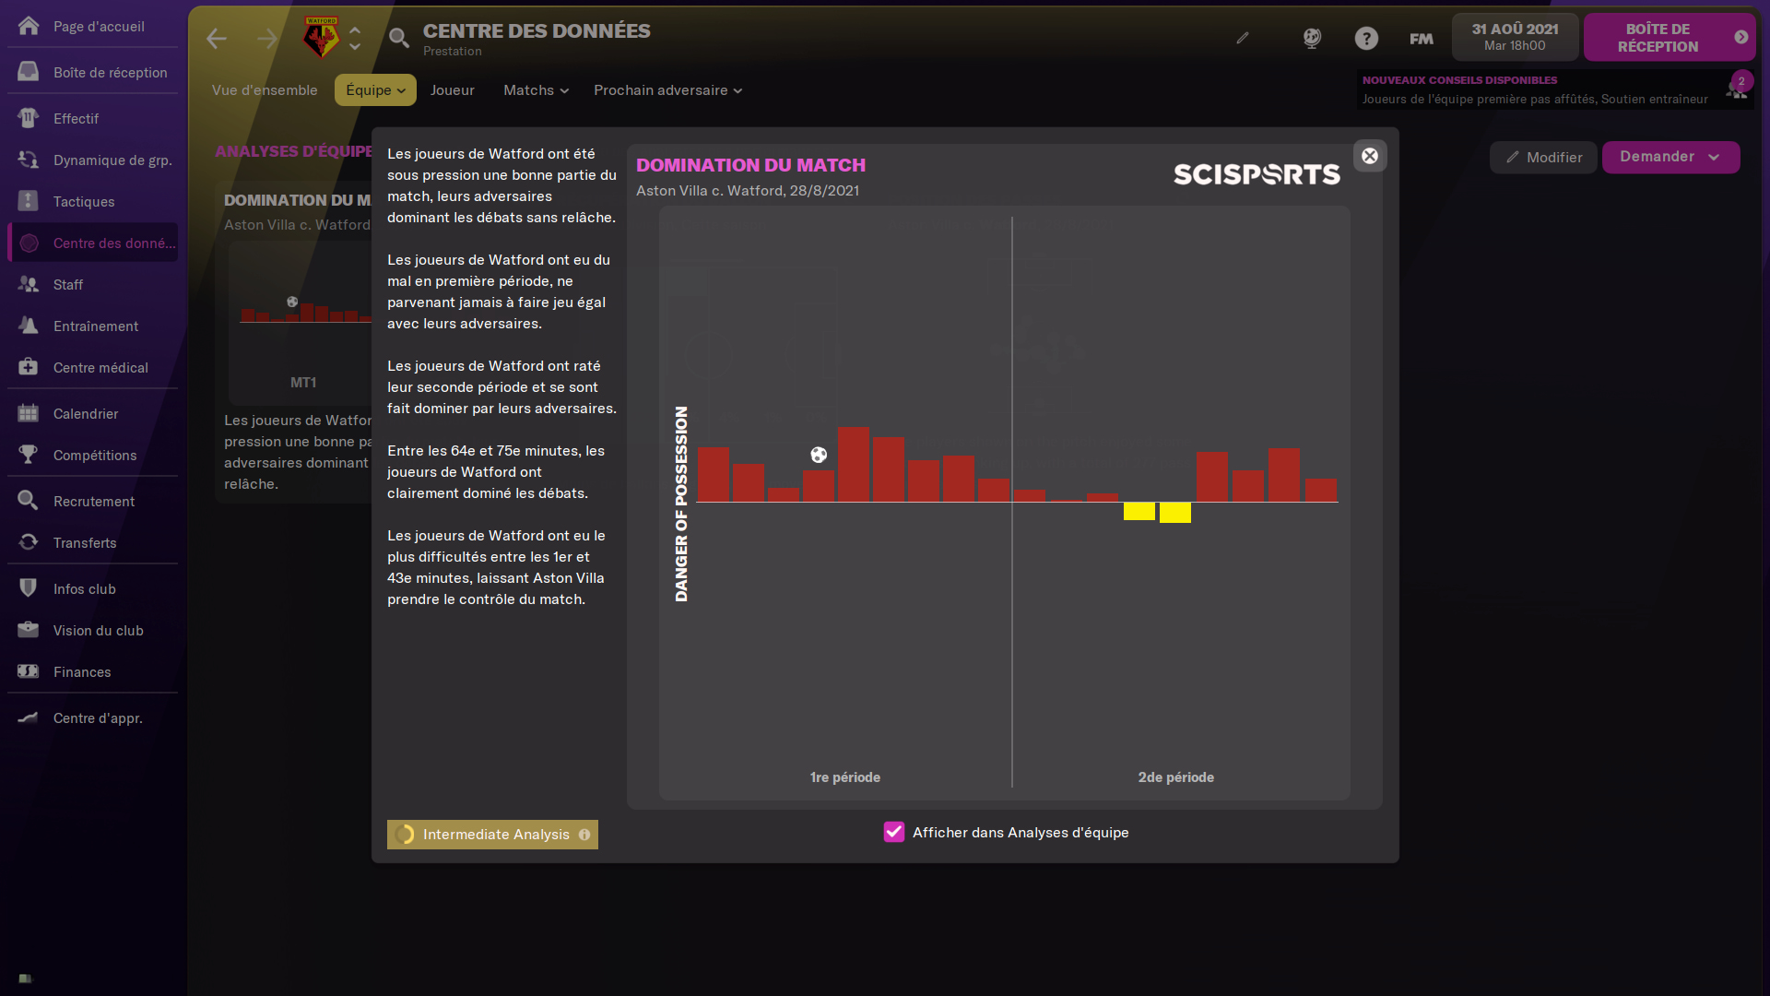1770x996 pixels.
Task: Open Centre médical section
Action: click(92, 367)
